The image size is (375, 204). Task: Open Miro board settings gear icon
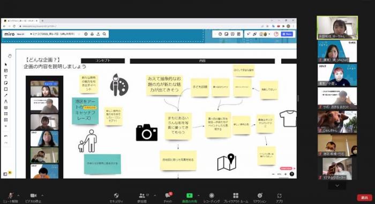click(x=86, y=34)
